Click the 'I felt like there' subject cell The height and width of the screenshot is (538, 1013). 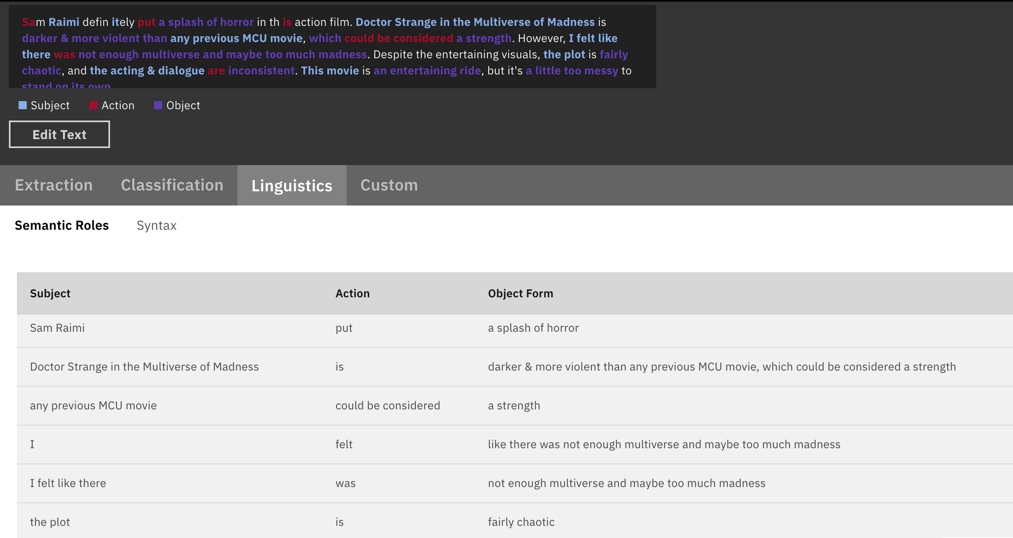click(68, 483)
